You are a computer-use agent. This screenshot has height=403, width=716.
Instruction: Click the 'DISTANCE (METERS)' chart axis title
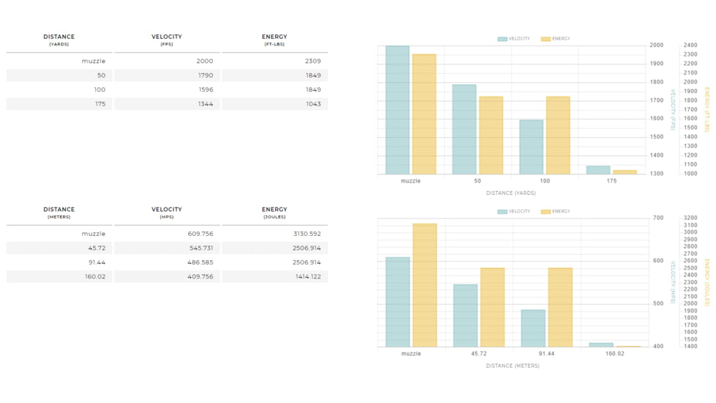click(512, 366)
